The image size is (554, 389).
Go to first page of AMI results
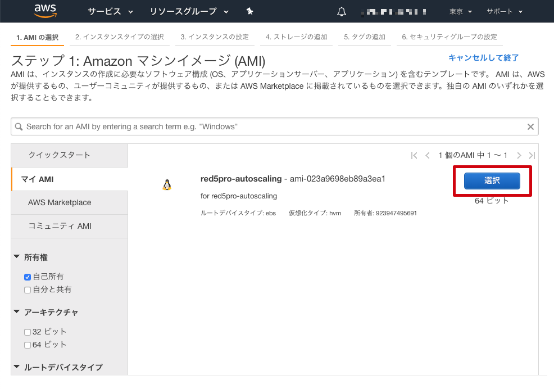coord(414,155)
